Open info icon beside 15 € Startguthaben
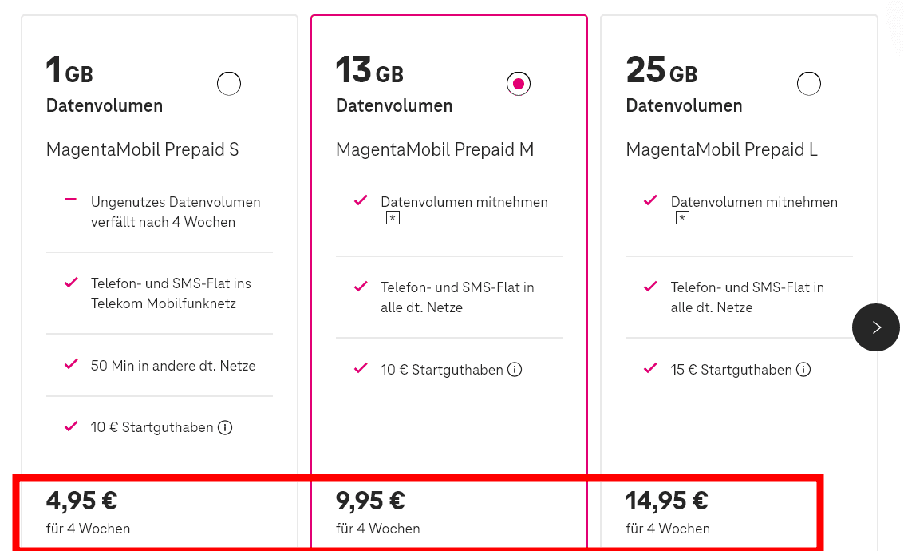This screenshot has height=551, width=904. 803,370
